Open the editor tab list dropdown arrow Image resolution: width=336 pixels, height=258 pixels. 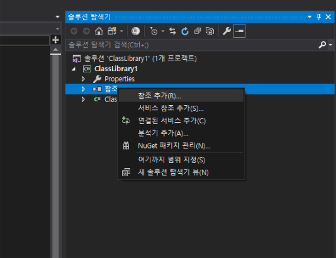[x=57, y=17]
